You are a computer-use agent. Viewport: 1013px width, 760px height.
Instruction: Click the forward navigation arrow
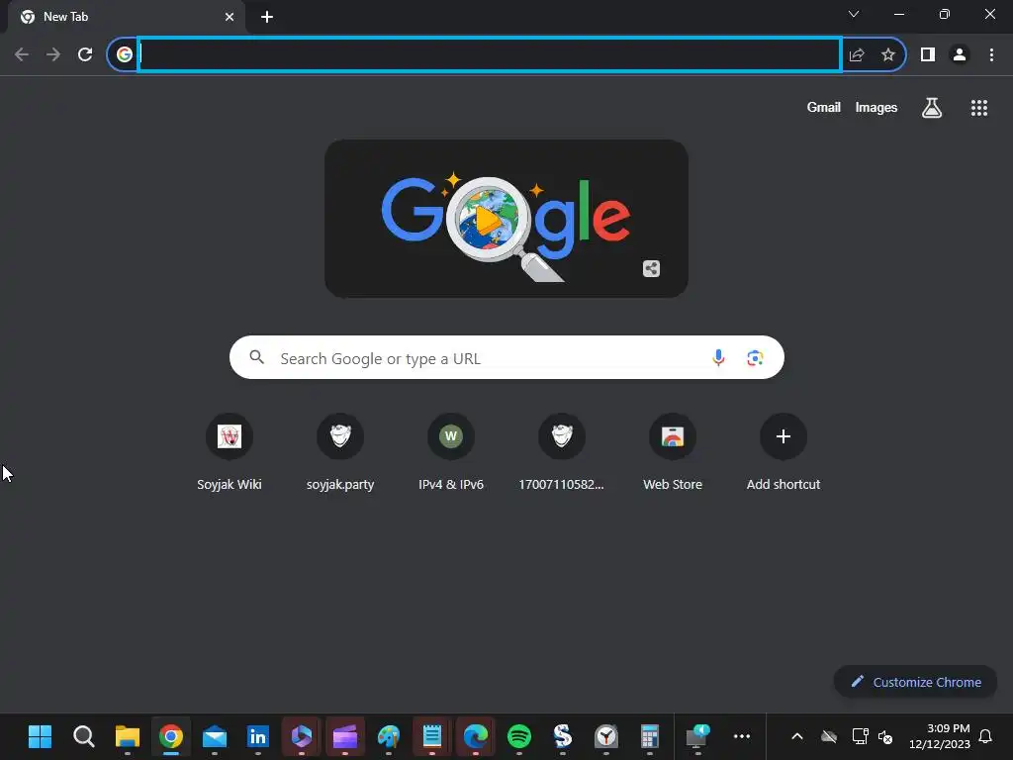(53, 55)
